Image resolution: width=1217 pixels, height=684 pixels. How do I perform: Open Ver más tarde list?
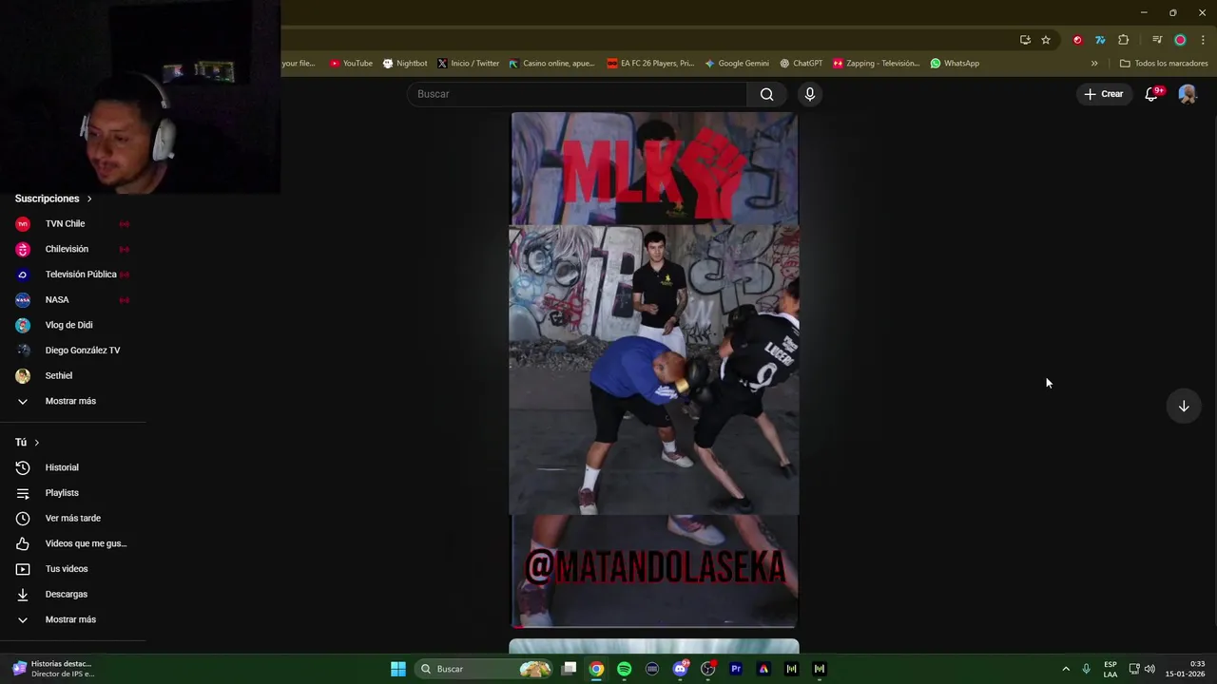72,519
